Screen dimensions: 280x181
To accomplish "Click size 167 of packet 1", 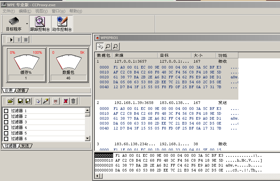I will pyautogui.click(x=197, y=61).
